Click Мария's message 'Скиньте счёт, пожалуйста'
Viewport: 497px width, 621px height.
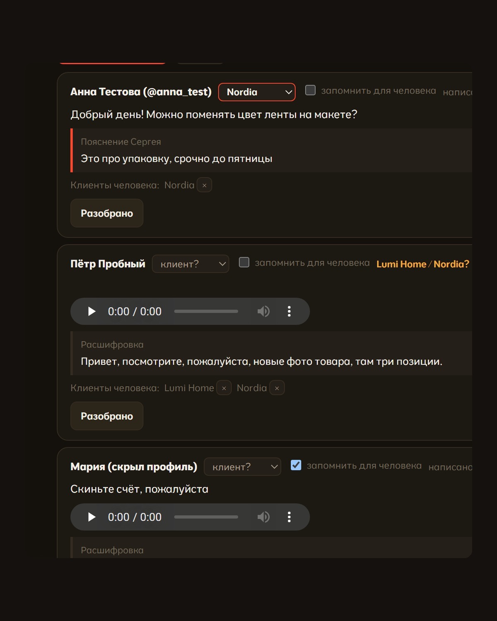(139, 489)
